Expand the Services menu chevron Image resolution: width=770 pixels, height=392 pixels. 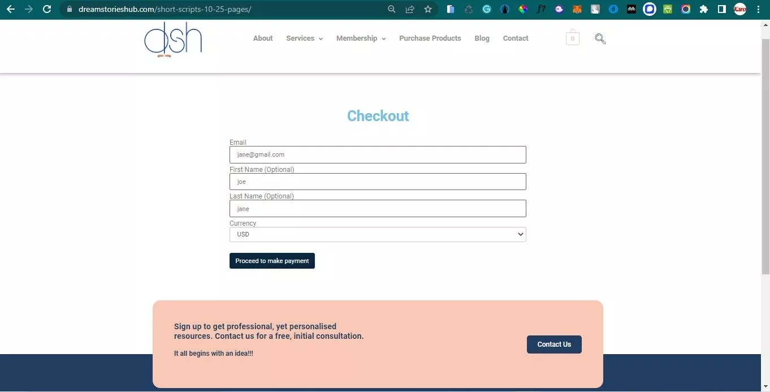[321, 38]
